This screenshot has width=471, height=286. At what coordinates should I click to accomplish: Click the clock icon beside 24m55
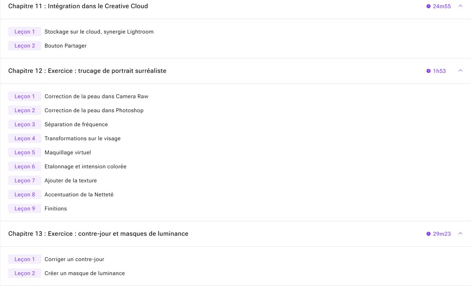[429, 6]
